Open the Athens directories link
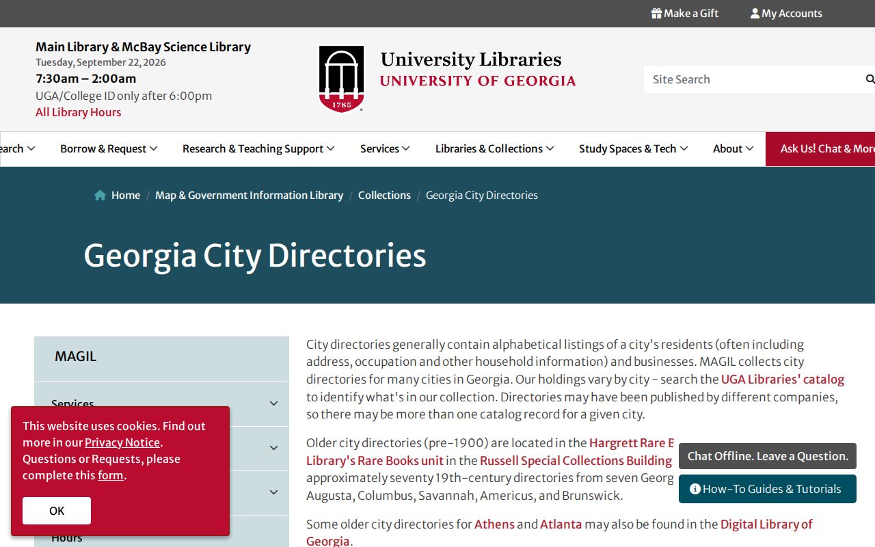 tap(494, 524)
